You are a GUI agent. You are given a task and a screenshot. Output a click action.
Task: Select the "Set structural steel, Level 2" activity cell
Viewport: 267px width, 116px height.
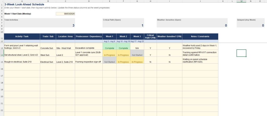[x=22, y=53]
